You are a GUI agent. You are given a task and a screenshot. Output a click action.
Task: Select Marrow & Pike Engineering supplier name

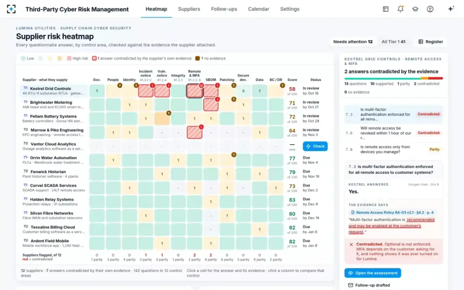[x=57, y=130]
